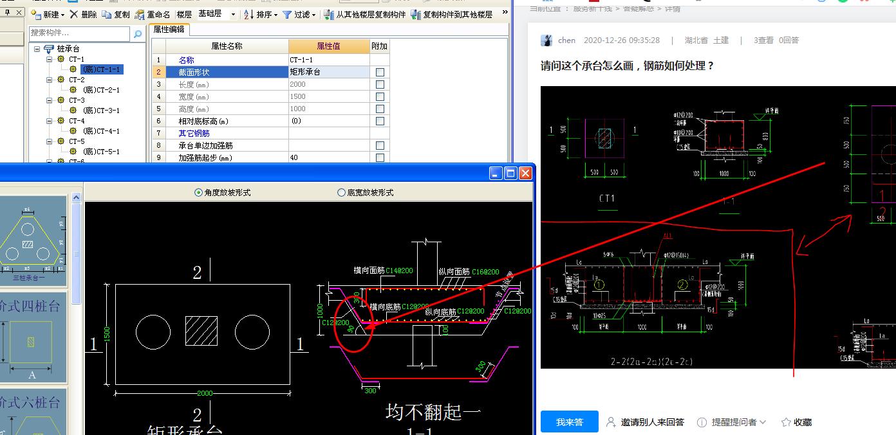The image size is (896, 435).
Task: Click the 属性值 column header
Action: [329, 46]
